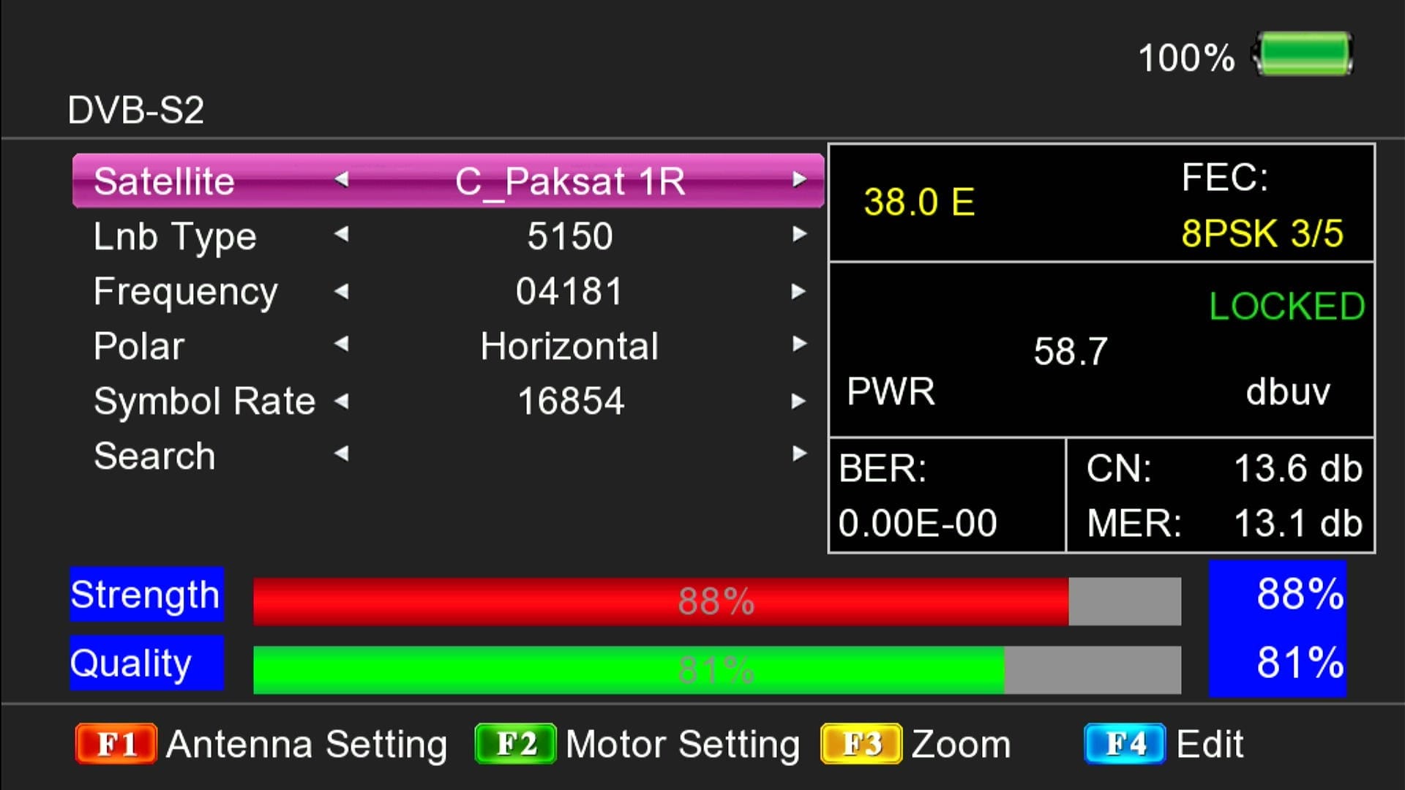Click the MER value 13.1 db
The height and width of the screenshot is (790, 1405).
pyautogui.click(x=1298, y=523)
